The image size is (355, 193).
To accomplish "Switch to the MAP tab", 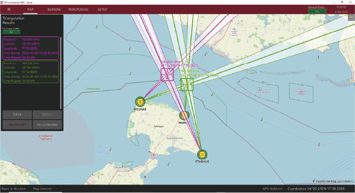I will point(31,9).
